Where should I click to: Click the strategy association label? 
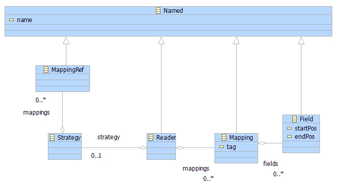[109, 137]
